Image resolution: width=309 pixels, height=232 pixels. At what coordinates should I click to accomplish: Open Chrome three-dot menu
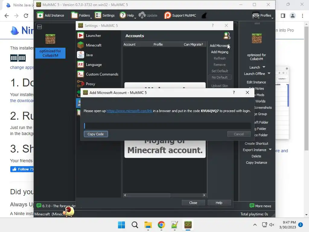point(302,16)
